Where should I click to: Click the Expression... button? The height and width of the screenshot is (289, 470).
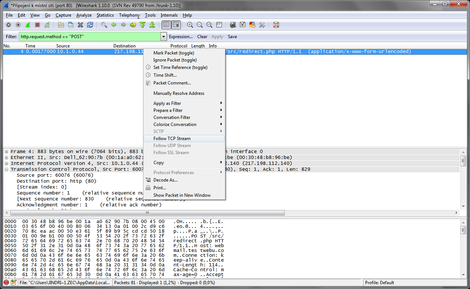click(x=181, y=37)
